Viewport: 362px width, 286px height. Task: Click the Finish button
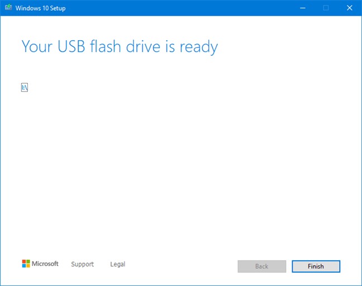(x=316, y=266)
